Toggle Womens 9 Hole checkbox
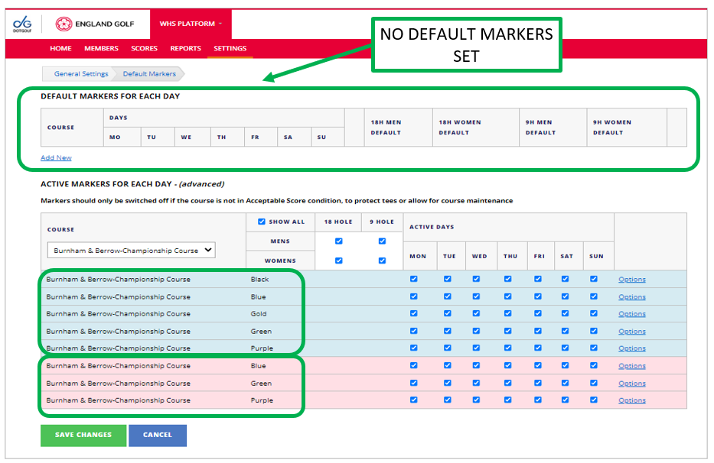714x463 pixels. click(x=382, y=261)
